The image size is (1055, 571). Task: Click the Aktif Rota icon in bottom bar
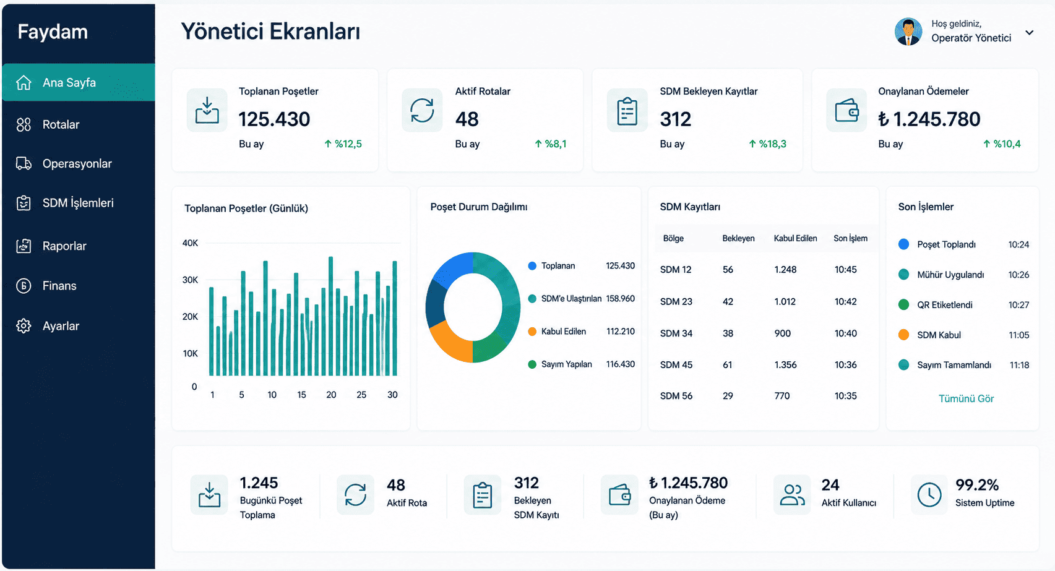[355, 494]
